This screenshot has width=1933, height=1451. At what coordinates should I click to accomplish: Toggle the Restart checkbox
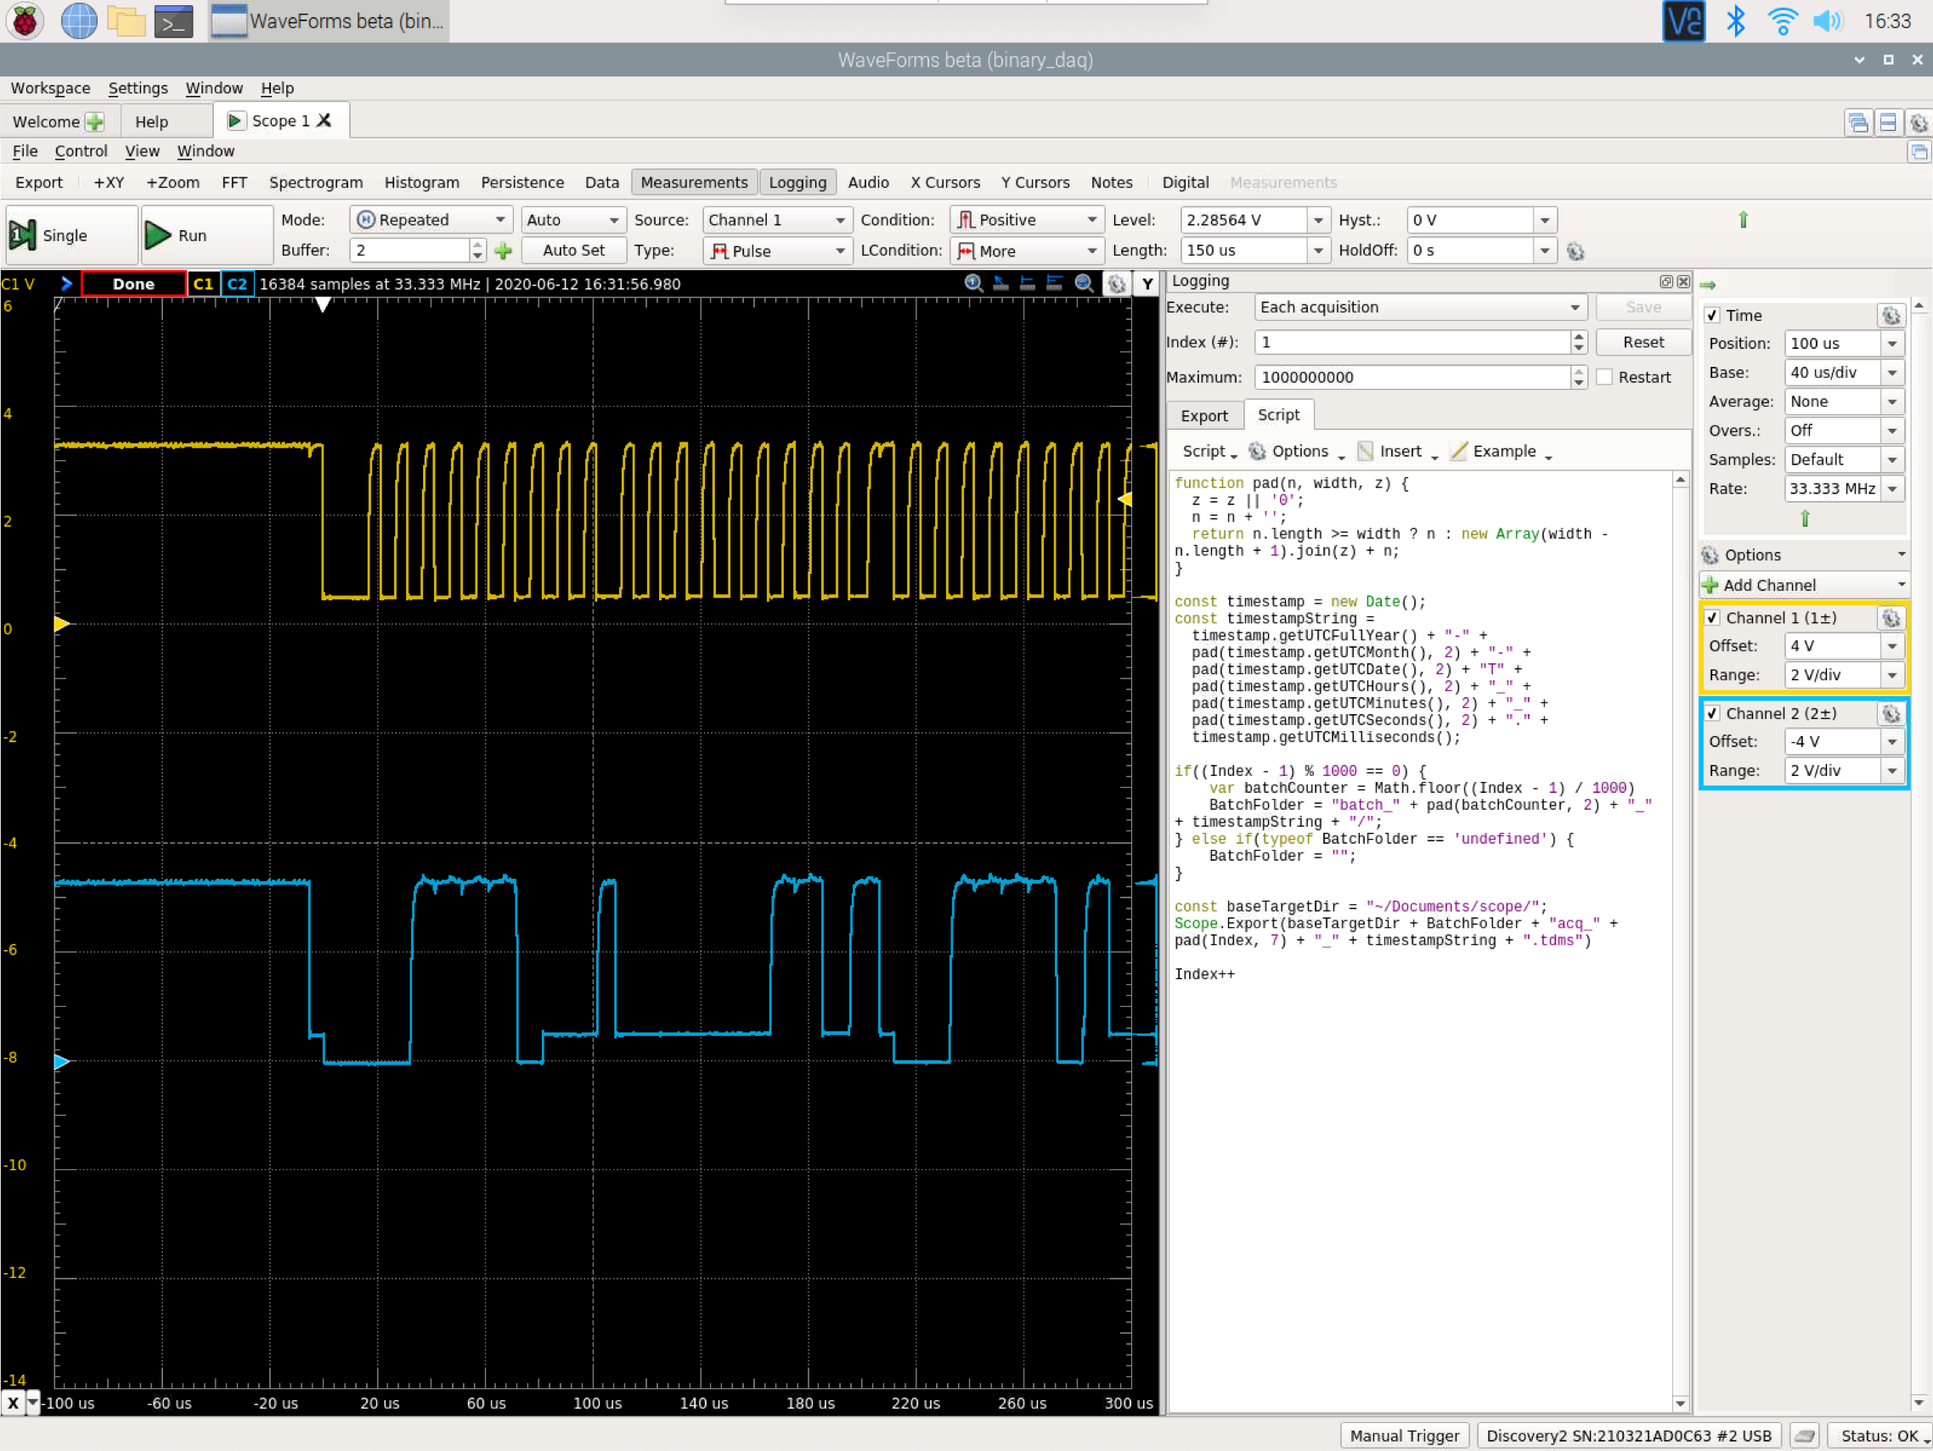coord(1604,376)
